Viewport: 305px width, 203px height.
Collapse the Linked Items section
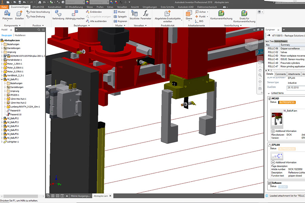(269, 93)
